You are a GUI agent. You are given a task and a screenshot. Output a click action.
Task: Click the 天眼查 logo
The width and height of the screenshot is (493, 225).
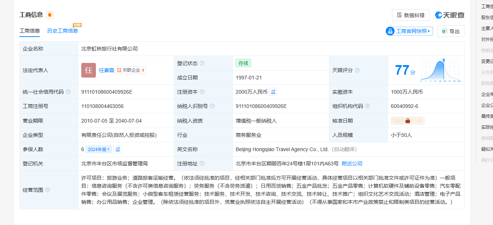click(x=450, y=15)
